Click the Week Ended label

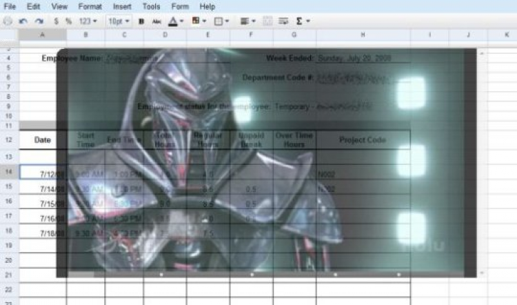290,59
